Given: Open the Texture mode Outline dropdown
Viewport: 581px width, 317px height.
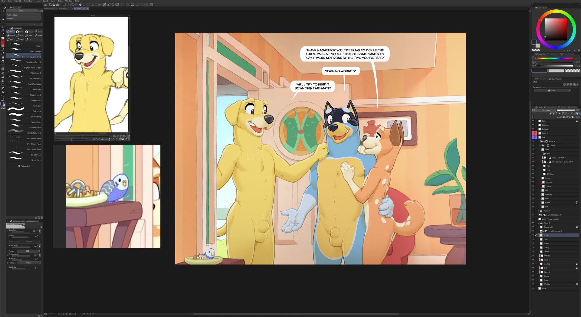Looking at the screenshot, I should point(30,263).
